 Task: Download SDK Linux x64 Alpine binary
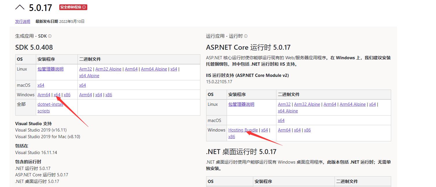(89, 76)
